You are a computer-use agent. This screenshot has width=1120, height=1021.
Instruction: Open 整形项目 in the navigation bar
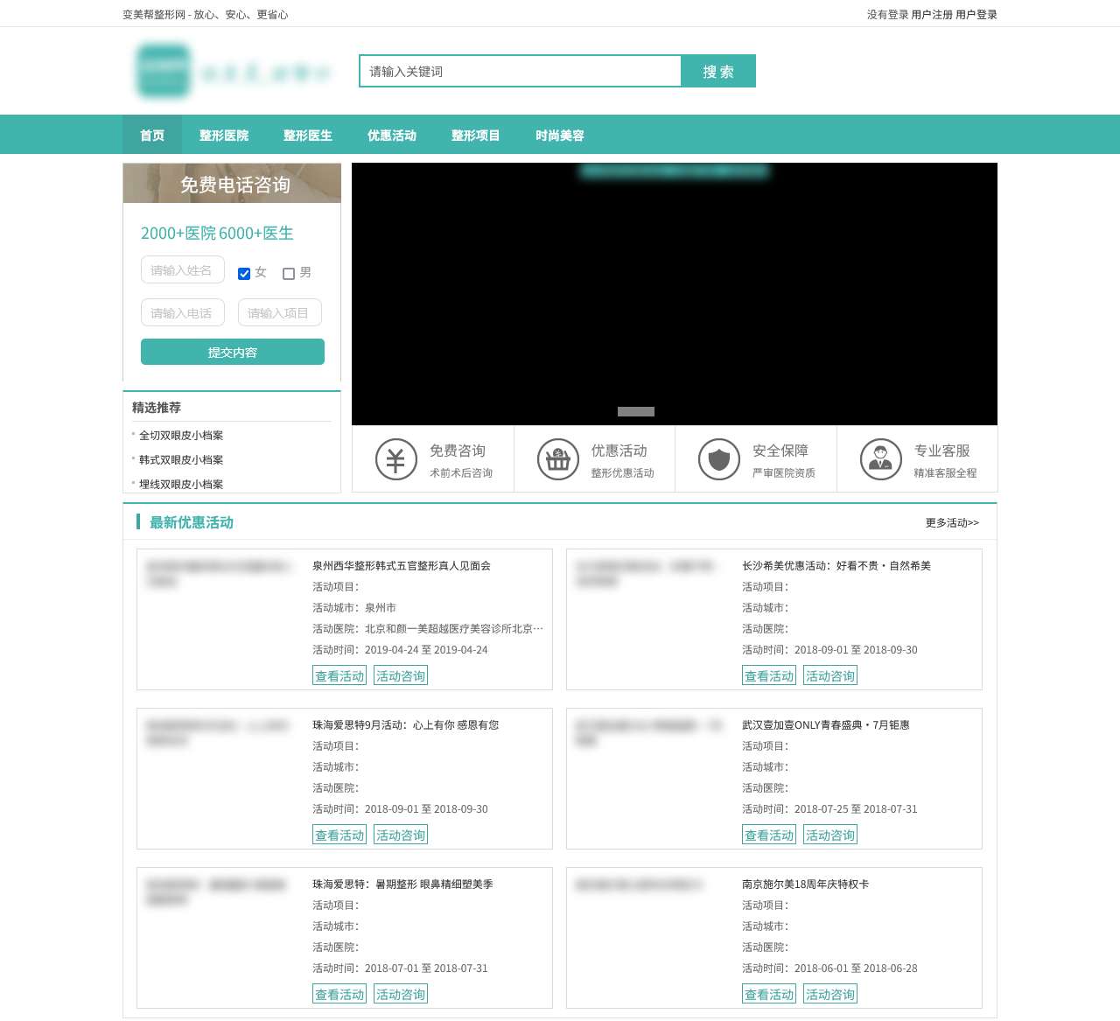tap(476, 135)
